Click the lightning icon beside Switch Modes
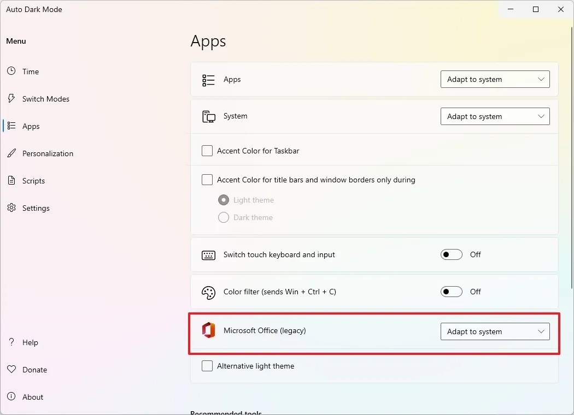This screenshot has width=574, height=415. point(11,98)
